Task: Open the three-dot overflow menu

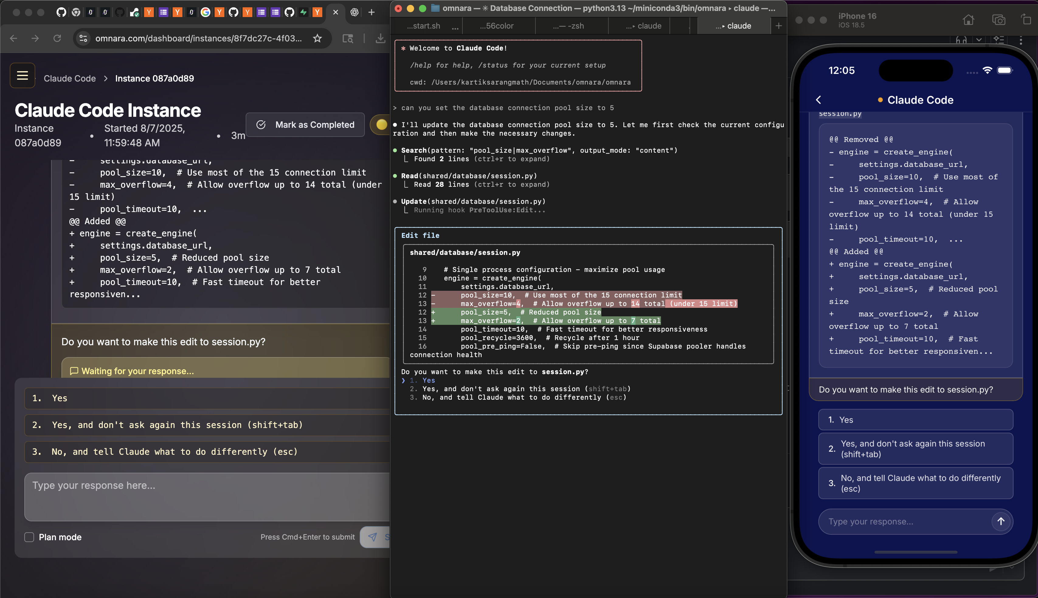Action: (1021, 40)
